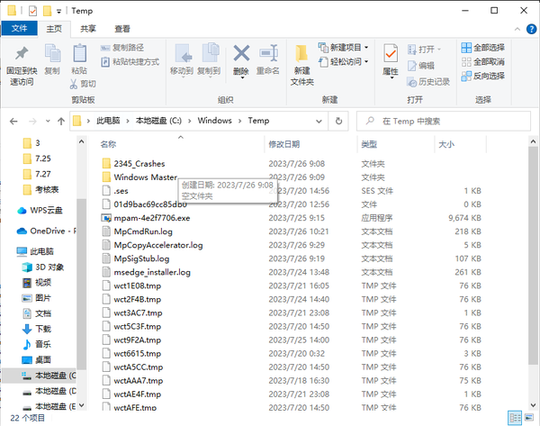Viewport: 540px width, 426px height.
Task: Click the red 删除 X icon
Action: click(241, 53)
